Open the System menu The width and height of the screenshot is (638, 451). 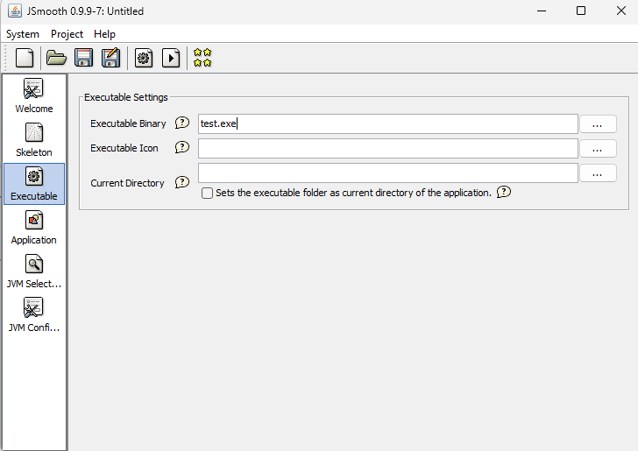[x=23, y=34]
